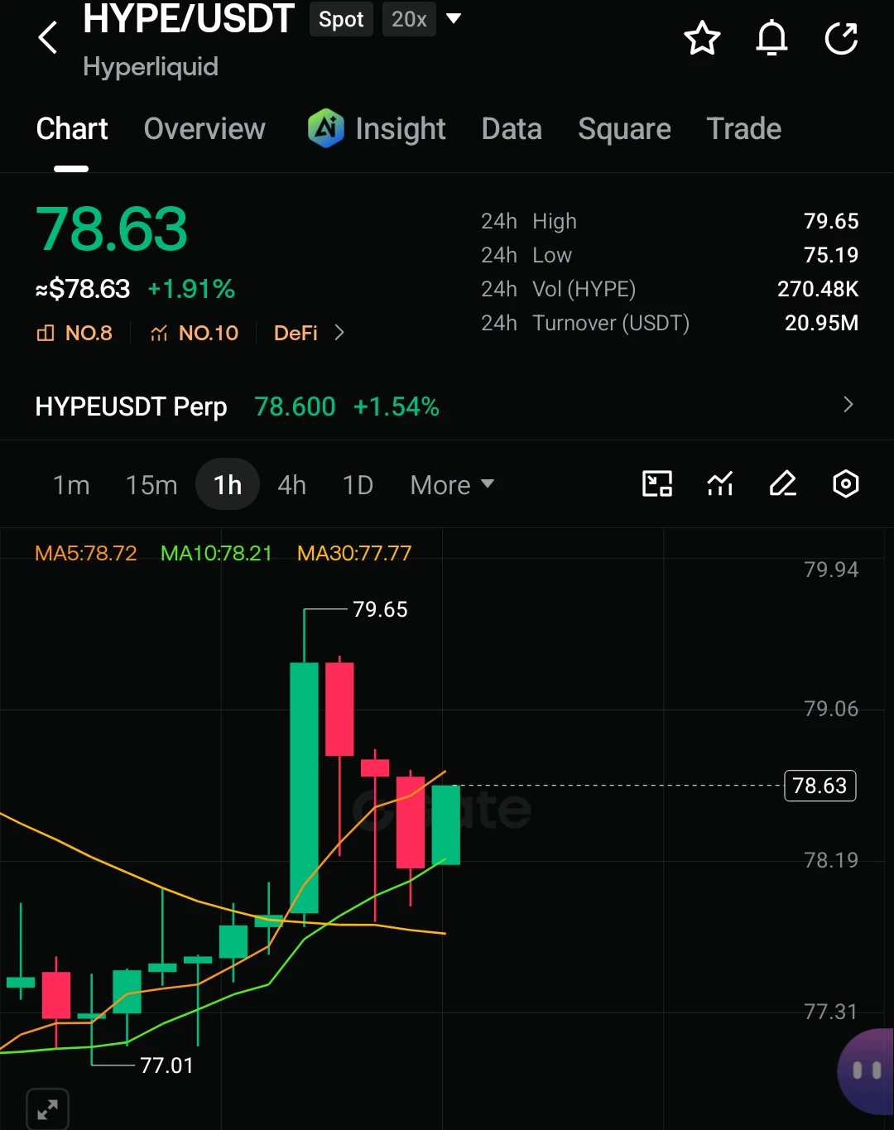Tap the 79.06 axis price label
Image resolution: width=894 pixels, height=1130 pixels.
pyautogui.click(x=831, y=709)
